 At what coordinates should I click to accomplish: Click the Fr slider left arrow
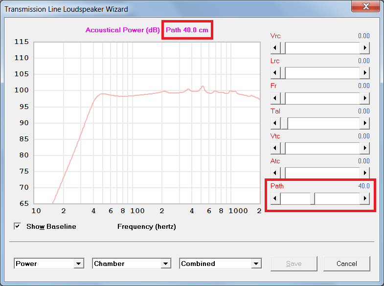point(275,98)
